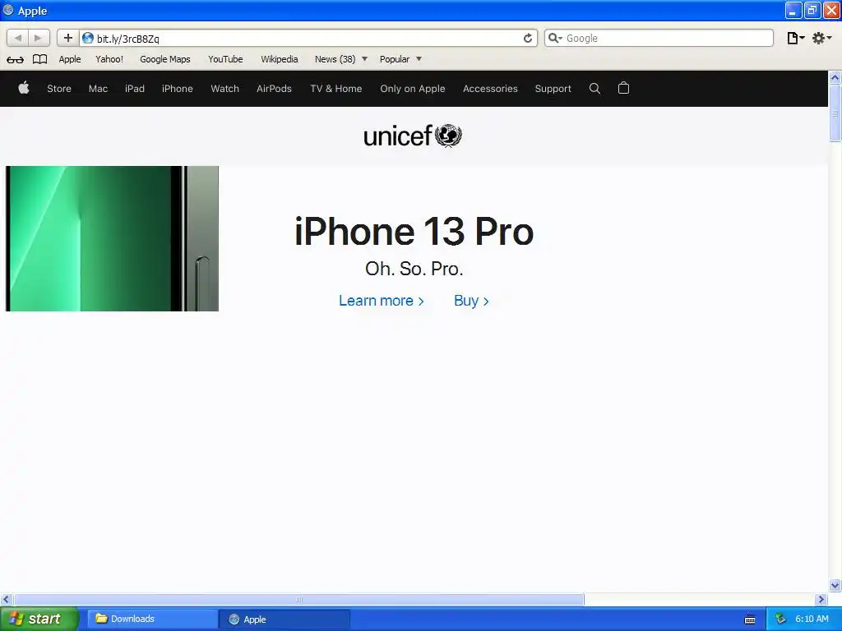Screen dimensions: 842x631
Task: Click the horizontal scrollbar thumb
Action: [298, 599]
